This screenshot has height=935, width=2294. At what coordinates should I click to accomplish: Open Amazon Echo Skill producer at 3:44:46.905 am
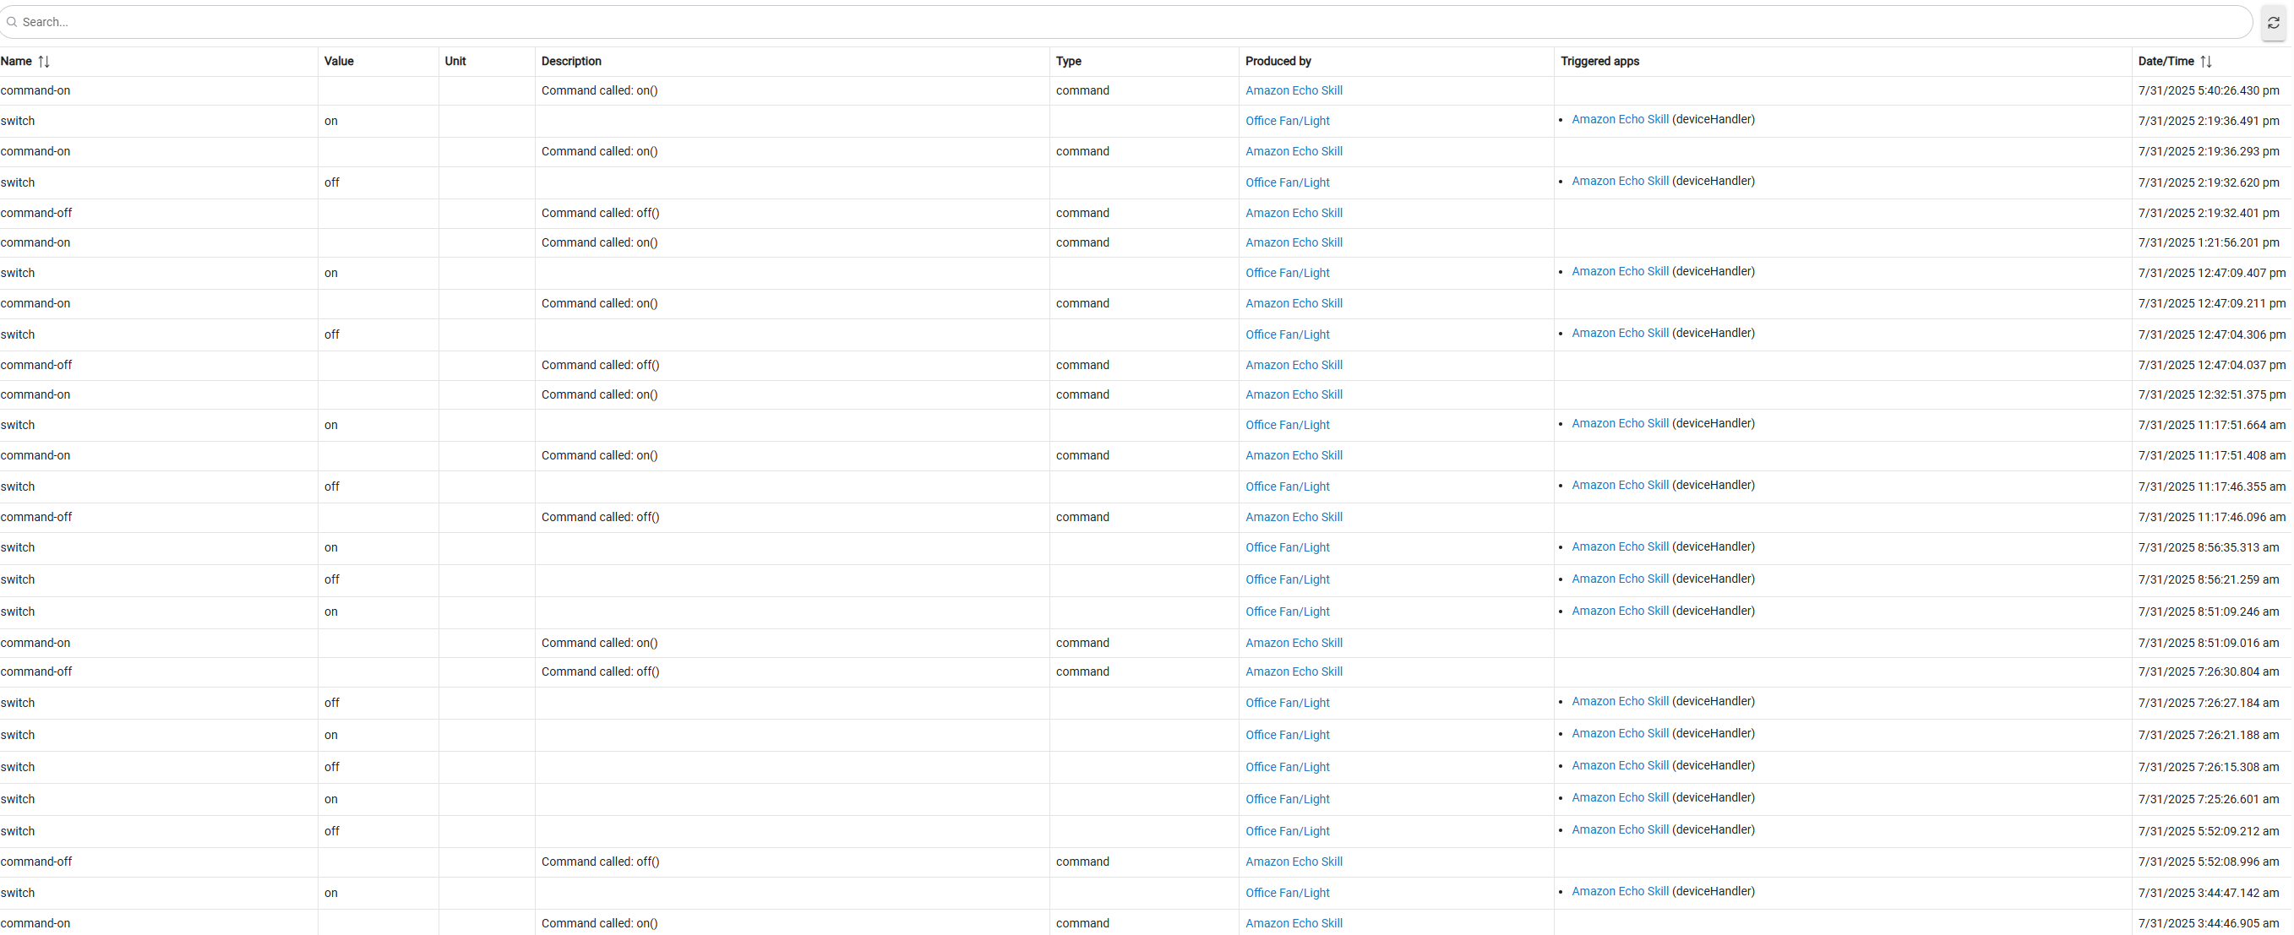[1293, 923]
